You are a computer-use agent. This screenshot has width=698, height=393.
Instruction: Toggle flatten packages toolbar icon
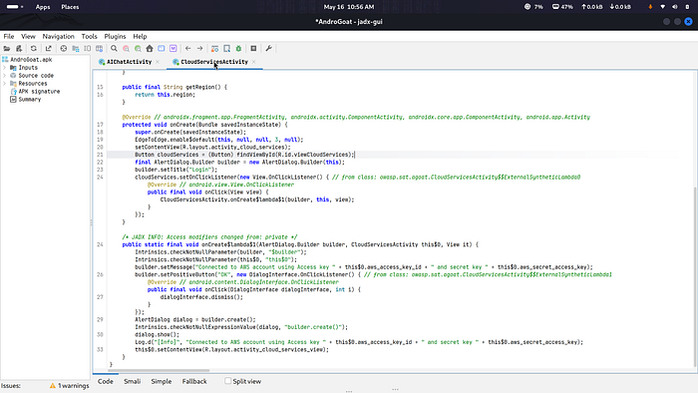pyautogui.click(x=76, y=49)
